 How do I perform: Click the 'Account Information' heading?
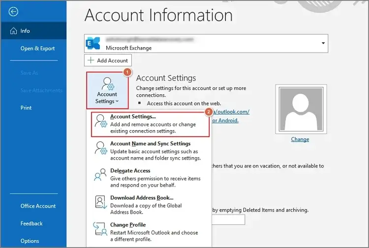[x=158, y=15]
